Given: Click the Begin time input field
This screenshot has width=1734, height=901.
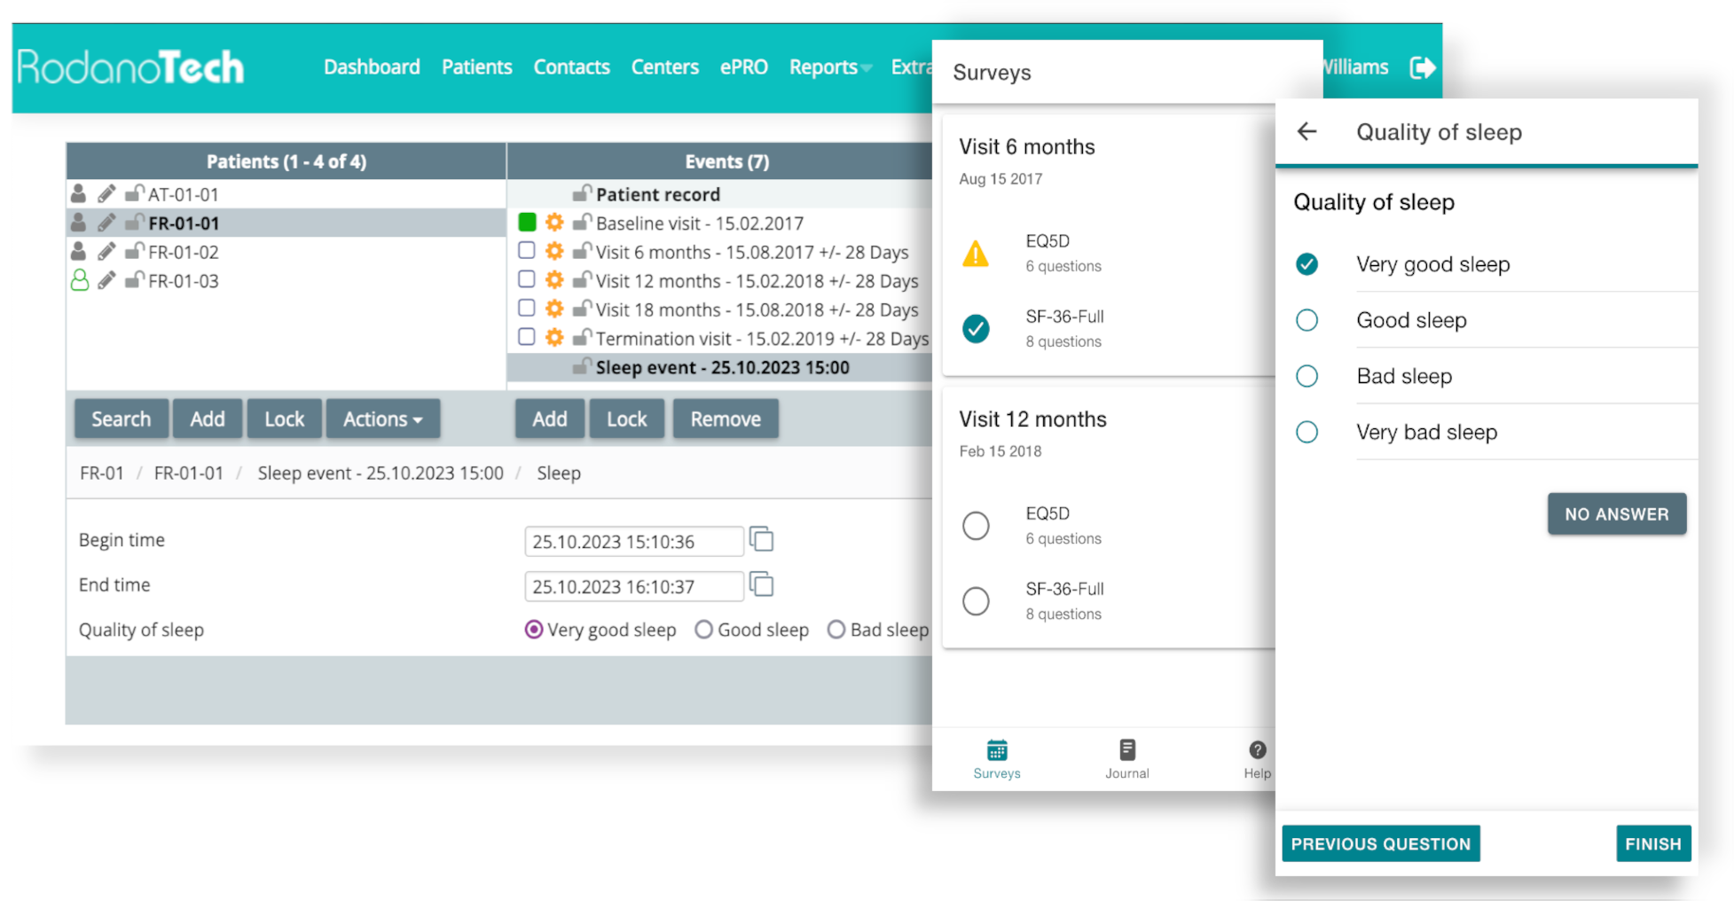Looking at the screenshot, I should click(633, 542).
